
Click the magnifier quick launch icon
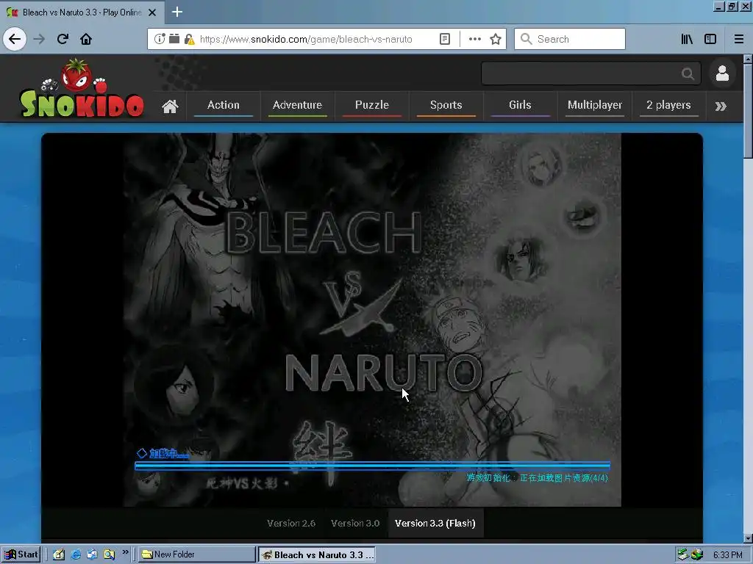coord(109,554)
